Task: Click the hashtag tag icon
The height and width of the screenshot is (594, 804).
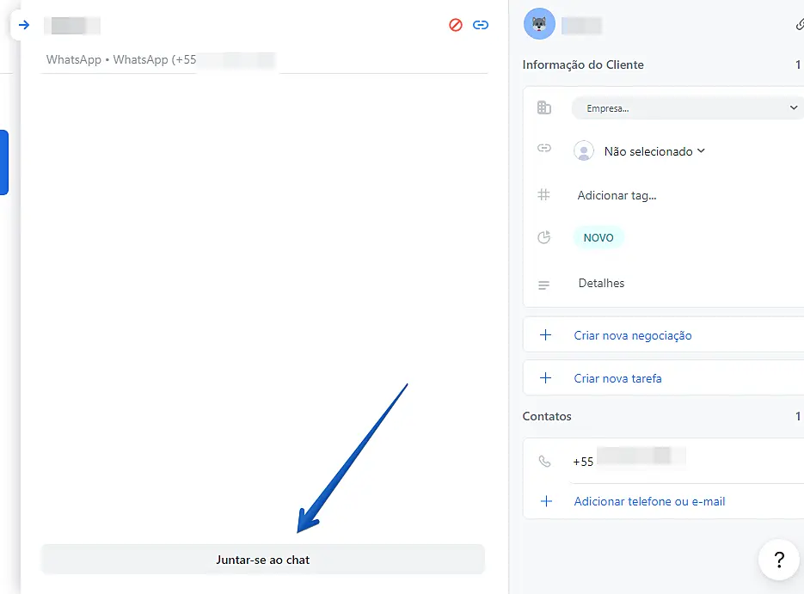Action: pos(543,195)
